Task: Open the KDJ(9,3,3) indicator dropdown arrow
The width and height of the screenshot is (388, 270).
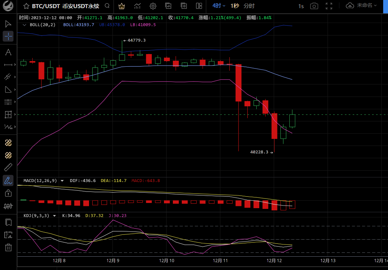Action: point(55,216)
